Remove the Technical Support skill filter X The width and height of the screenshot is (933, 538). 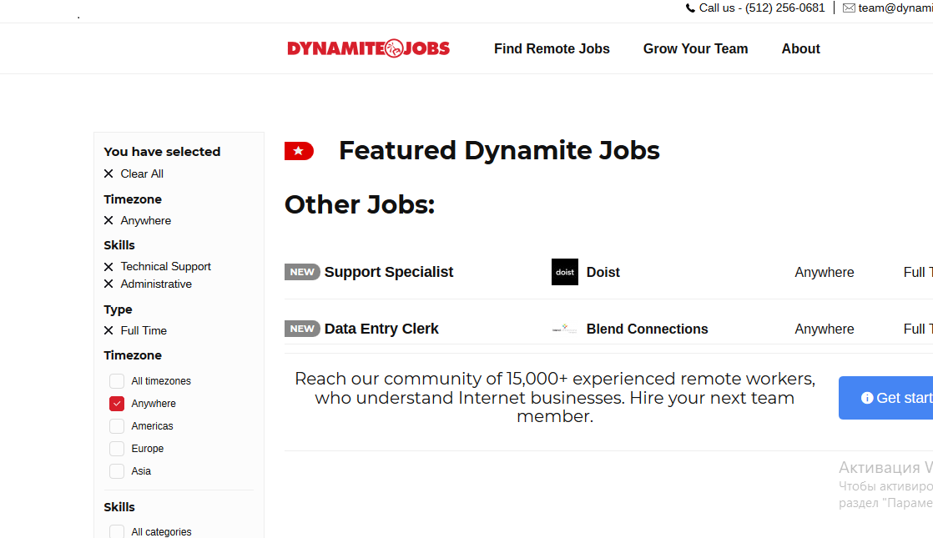[108, 267]
